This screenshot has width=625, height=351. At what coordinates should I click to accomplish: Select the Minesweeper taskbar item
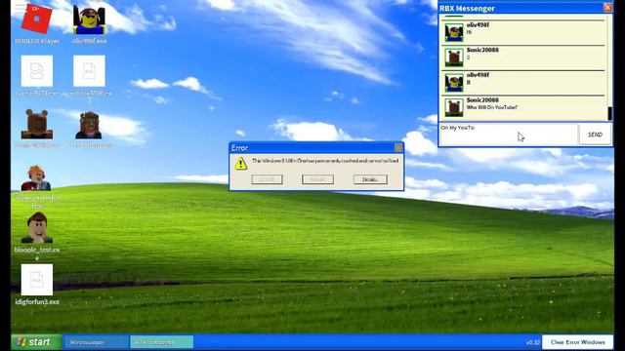pos(96,342)
